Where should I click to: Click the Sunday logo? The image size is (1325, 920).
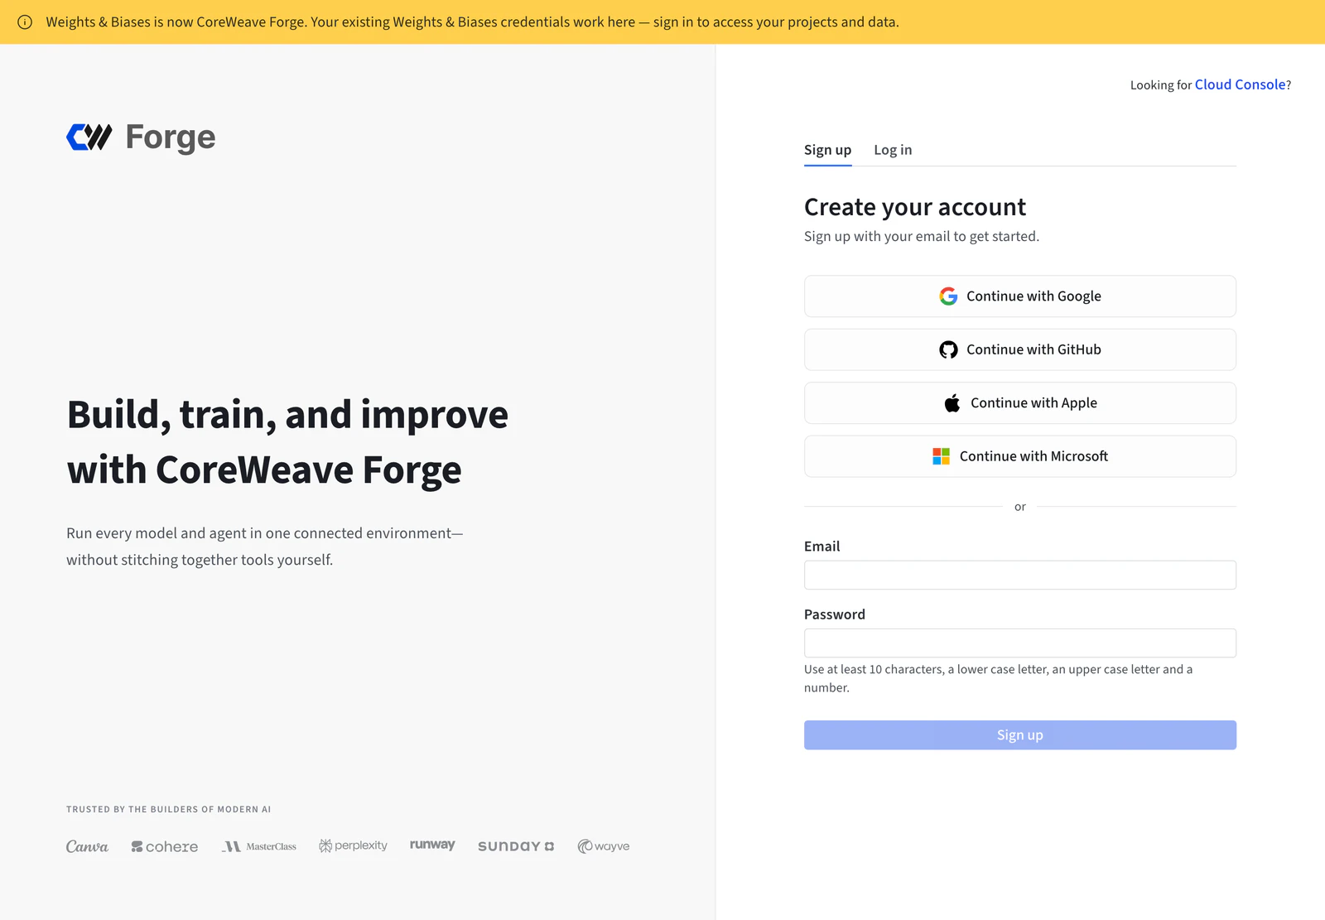click(x=516, y=846)
